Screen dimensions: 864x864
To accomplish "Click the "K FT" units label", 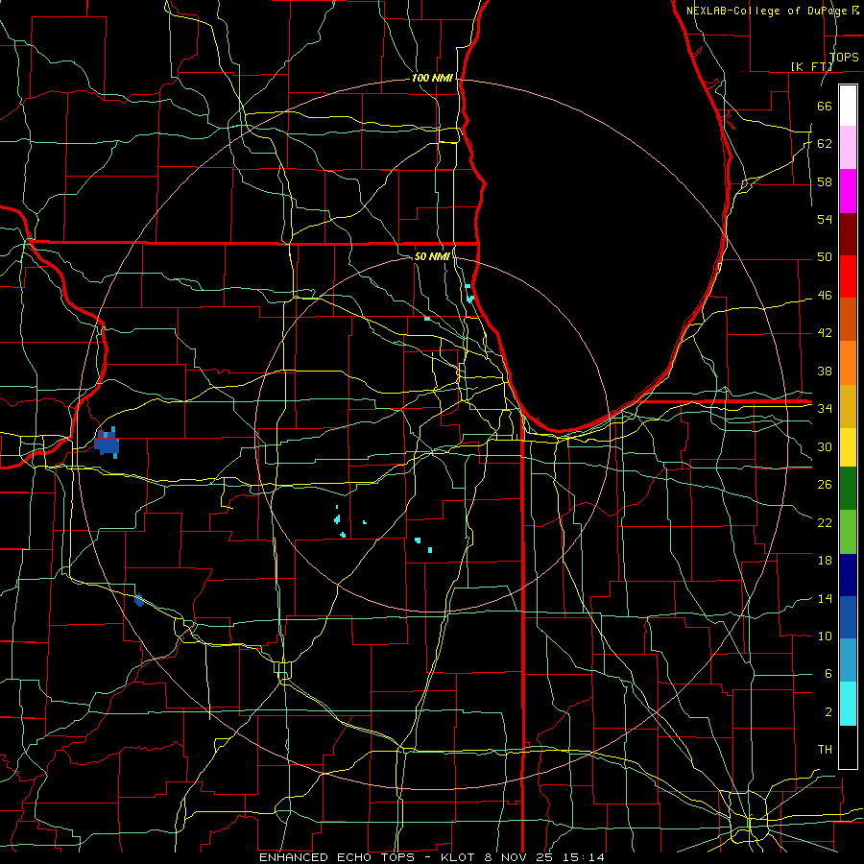I will click(x=811, y=66).
